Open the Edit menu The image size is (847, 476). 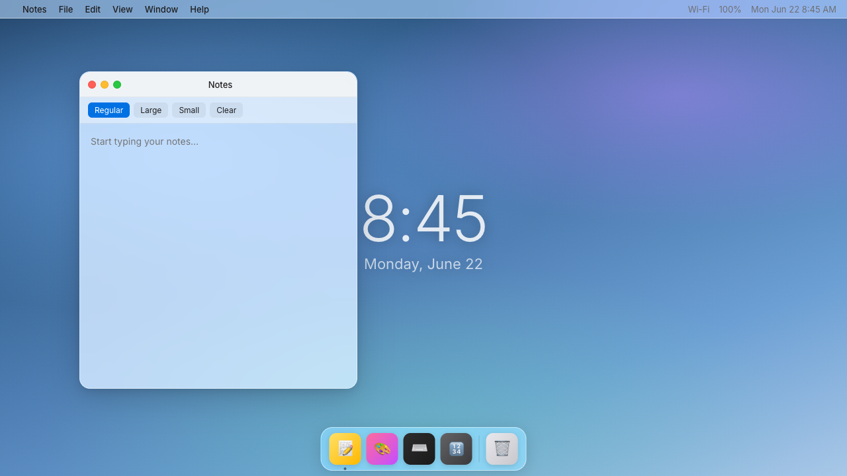93,9
